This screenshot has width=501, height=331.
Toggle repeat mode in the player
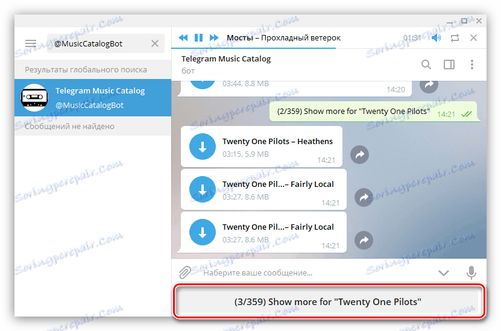pos(455,38)
